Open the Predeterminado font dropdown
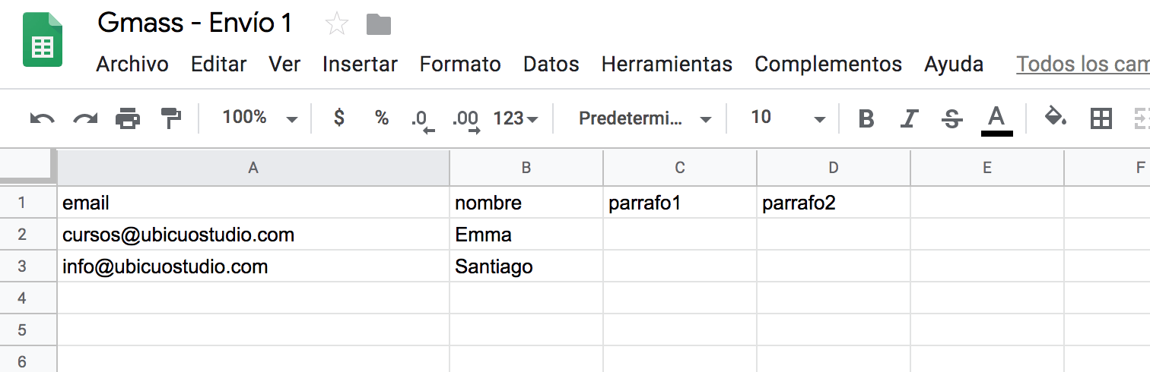The width and height of the screenshot is (1150, 372). tap(645, 118)
